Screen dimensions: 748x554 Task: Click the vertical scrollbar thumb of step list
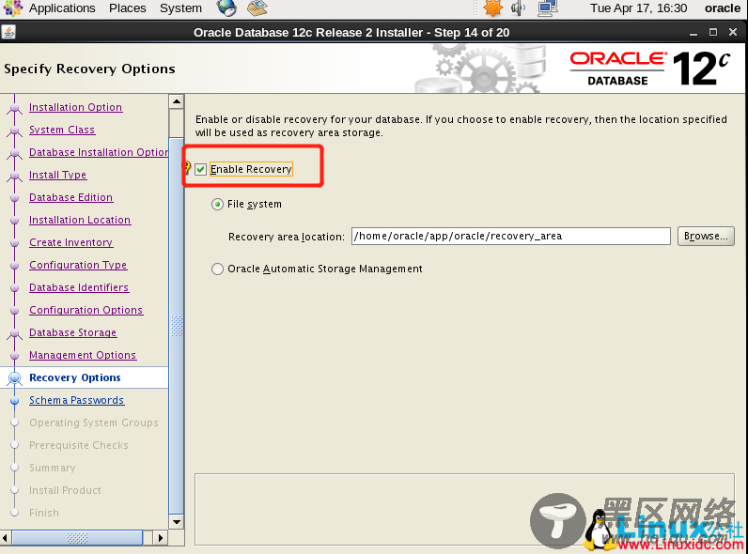pyautogui.click(x=177, y=326)
